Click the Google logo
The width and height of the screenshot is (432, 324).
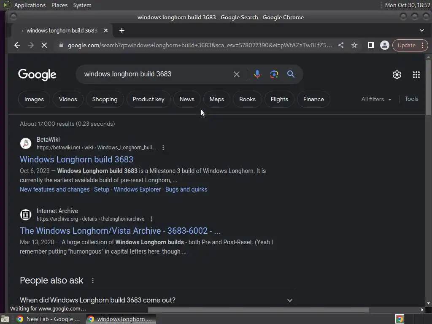[37, 75]
